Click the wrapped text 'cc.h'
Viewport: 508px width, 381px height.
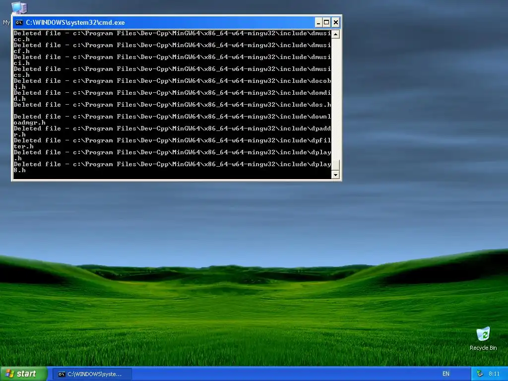21,39
